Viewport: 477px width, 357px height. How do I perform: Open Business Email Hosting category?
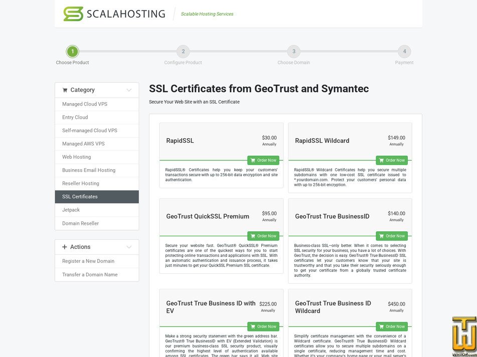pyautogui.click(x=97, y=170)
